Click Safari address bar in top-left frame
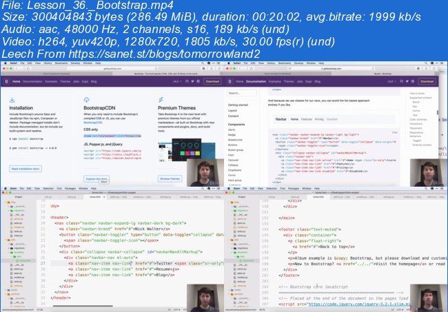 (x=112, y=68)
